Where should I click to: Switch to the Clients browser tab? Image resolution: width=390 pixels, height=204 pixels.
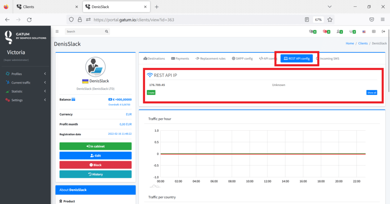[47, 7]
